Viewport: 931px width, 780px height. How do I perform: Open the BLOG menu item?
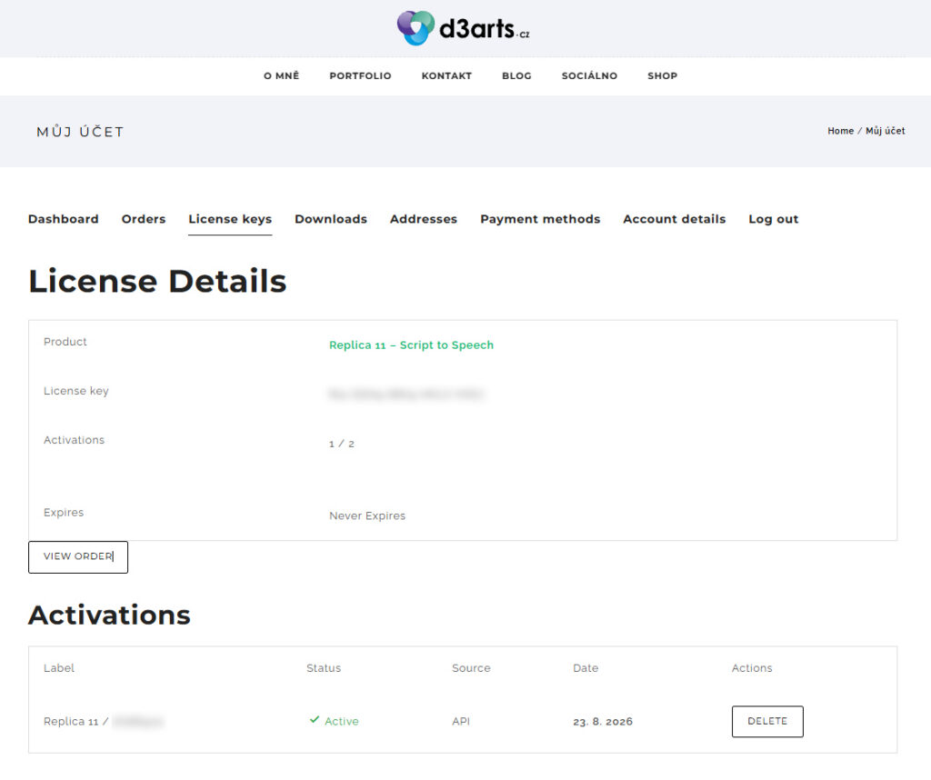pos(516,76)
